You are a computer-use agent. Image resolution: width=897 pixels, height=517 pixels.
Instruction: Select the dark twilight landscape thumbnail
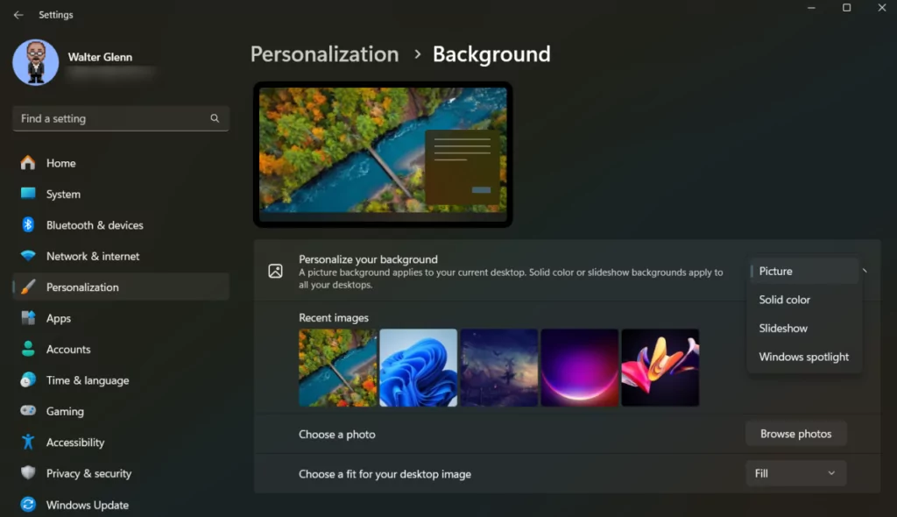tap(498, 367)
